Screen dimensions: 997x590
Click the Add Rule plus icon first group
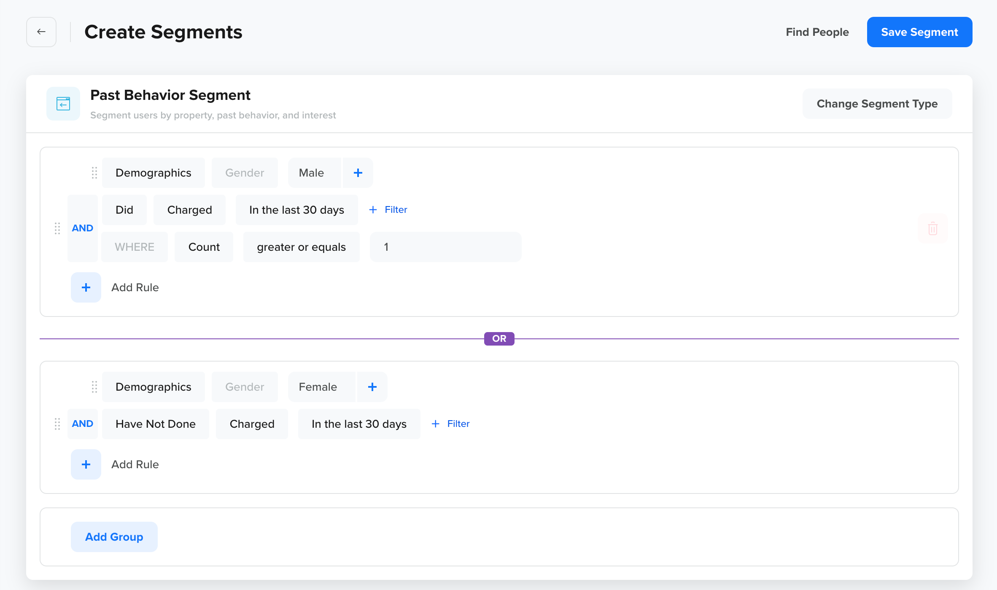click(86, 287)
